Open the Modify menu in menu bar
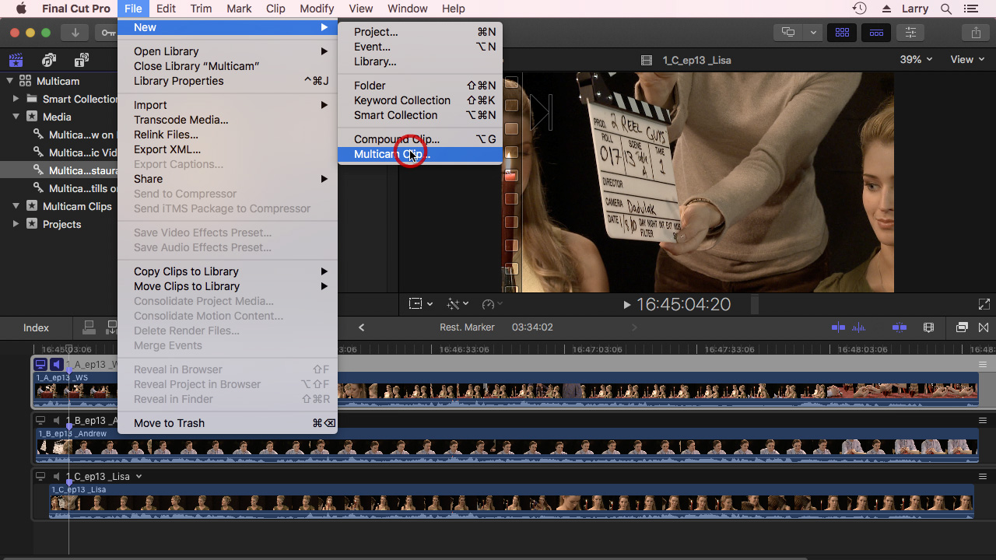 coord(317,9)
